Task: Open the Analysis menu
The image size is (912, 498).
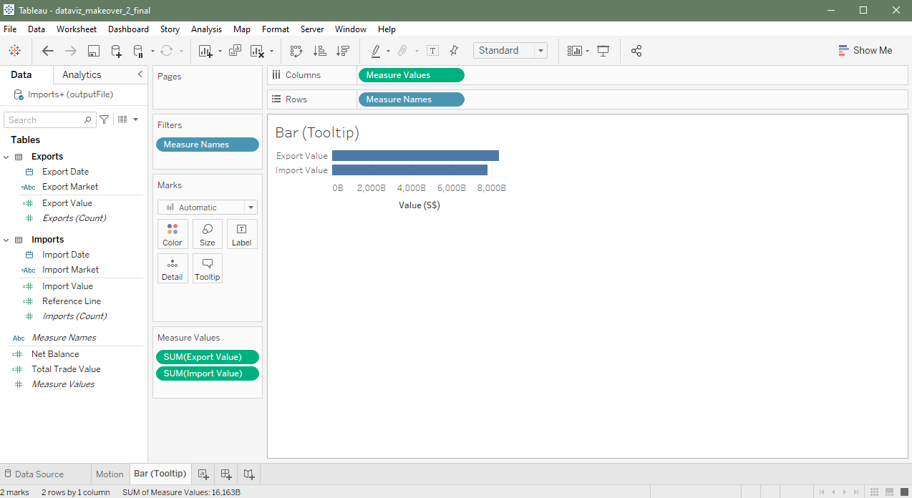Action: click(206, 29)
